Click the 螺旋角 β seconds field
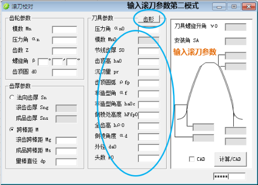Image resolution: width=258 pixels, height=185 pixels. 72,62
